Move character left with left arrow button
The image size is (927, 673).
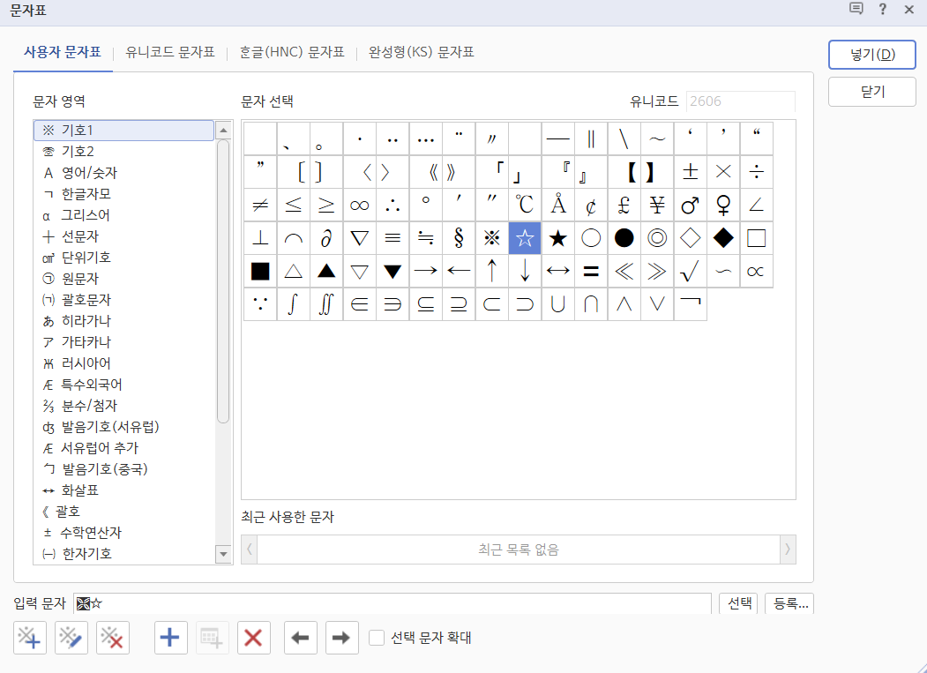(x=301, y=638)
